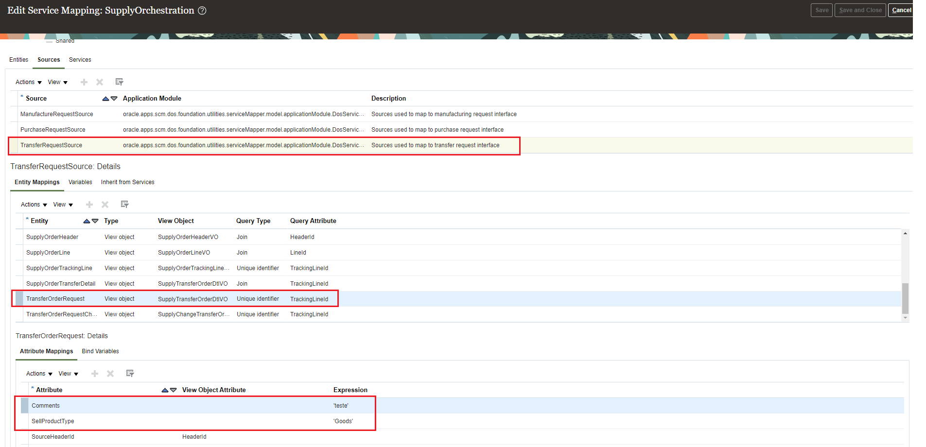926x447 pixels.
Task: Click entity table scrollbar down arrow
Action: (905, 318)
